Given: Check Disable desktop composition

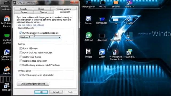Looking at the screenshot, I should 21,61.
